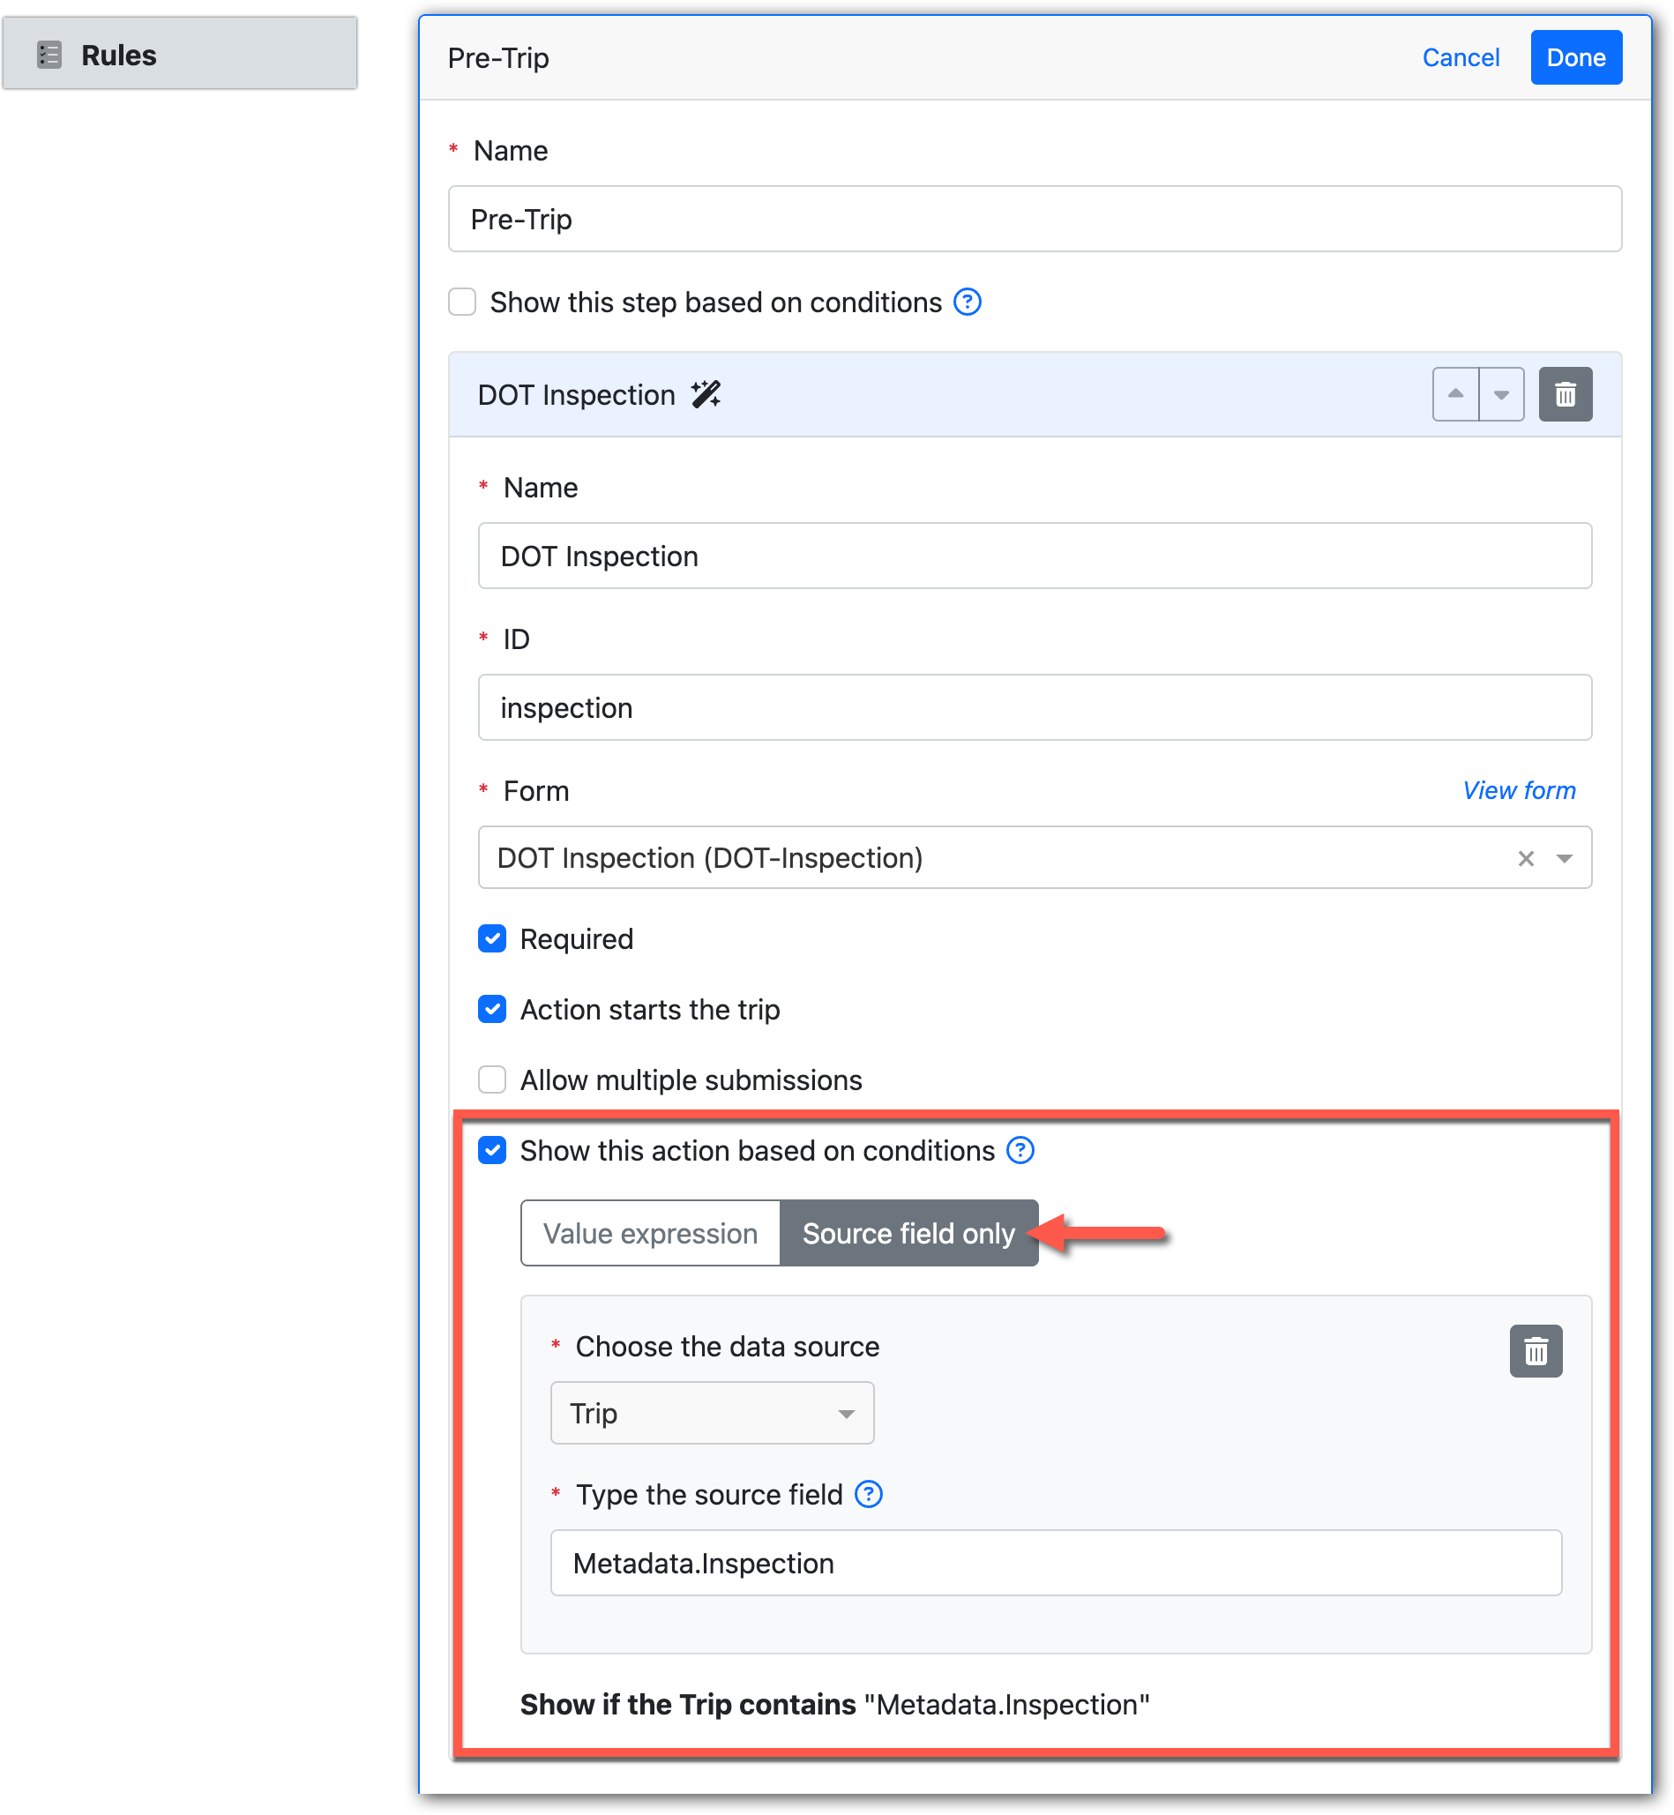Open help icon next to action conditions

tap(1020, 1151)
